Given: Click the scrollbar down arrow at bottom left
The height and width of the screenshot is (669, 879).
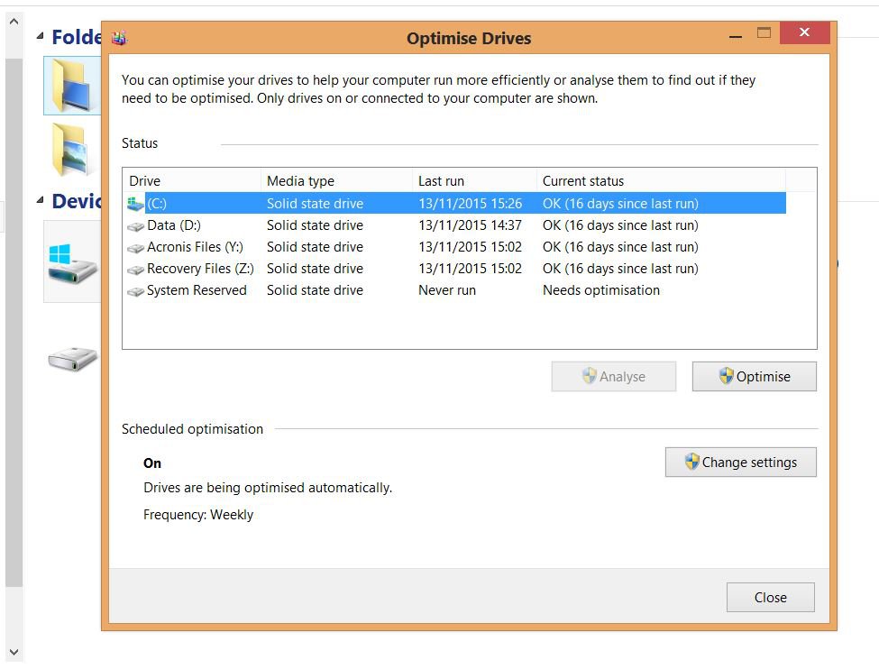Looking at the screenshot, I should tap(13, 651).
